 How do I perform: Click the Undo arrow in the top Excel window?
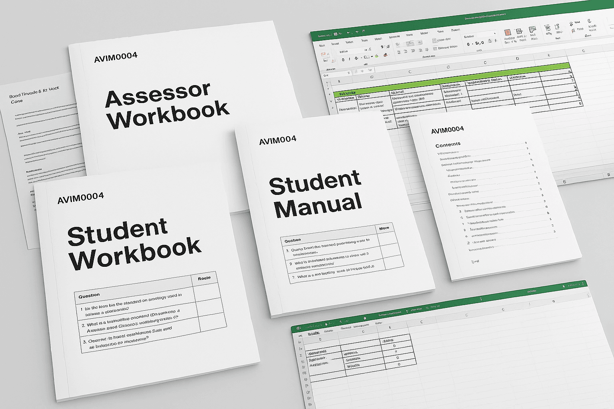tap(348, 32)
